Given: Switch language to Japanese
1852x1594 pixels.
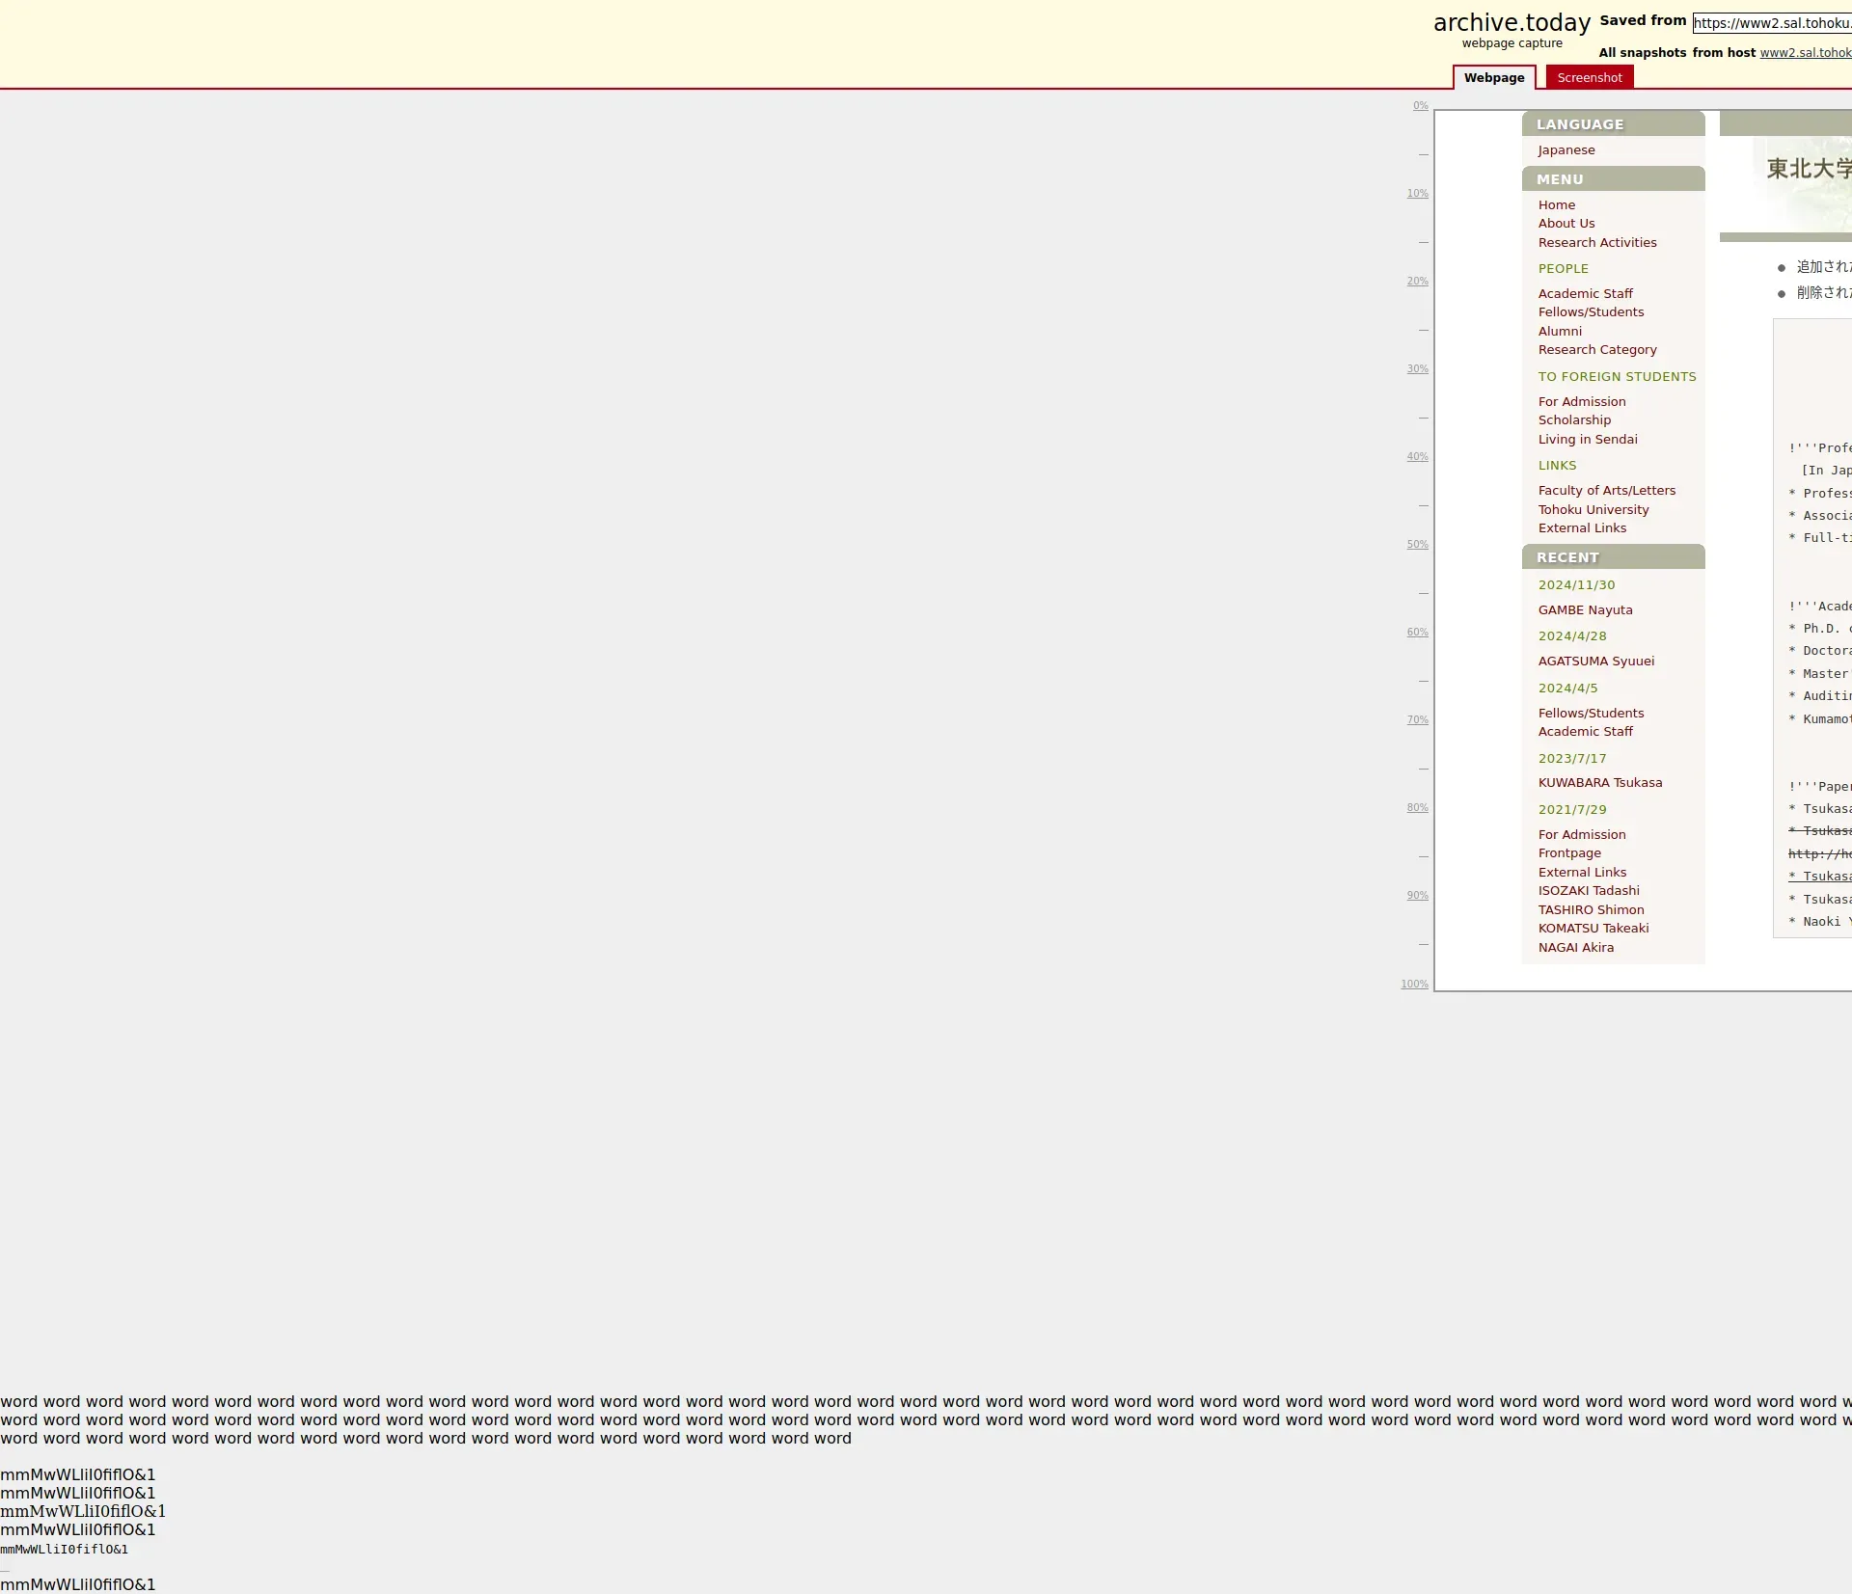Looking at the screenshot, I should (1566, 150).
